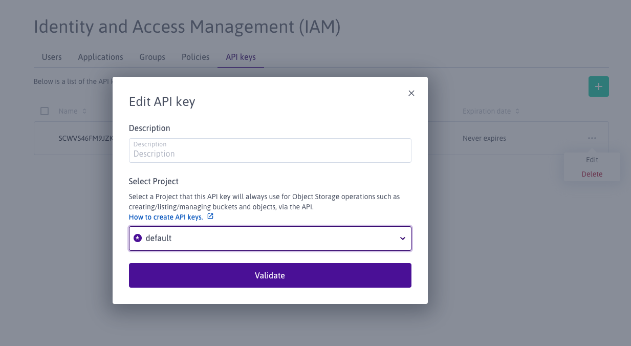The width and height of the screenshot is (631, 346).
Task: Sort by Expiration date column arrows
Action: 517,111
